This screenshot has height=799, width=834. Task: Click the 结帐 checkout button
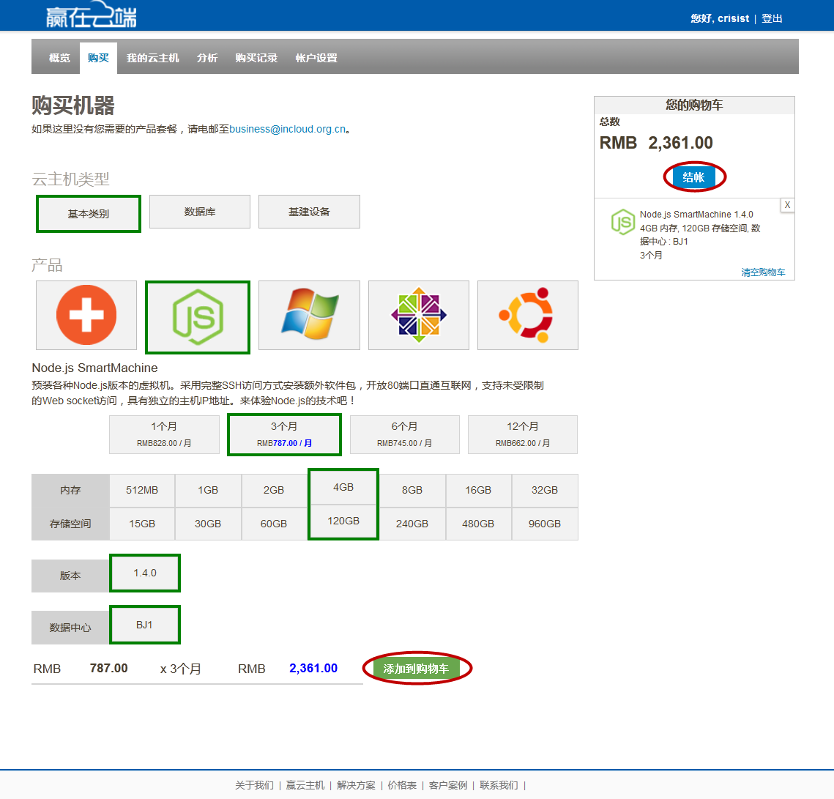click(x=693, y=177)
